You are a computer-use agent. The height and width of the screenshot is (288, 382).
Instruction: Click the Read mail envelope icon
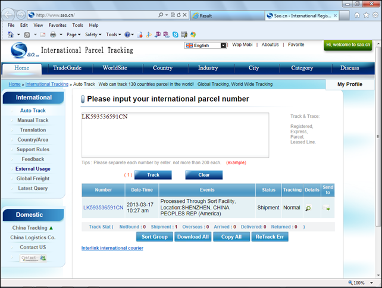point(43,35)
